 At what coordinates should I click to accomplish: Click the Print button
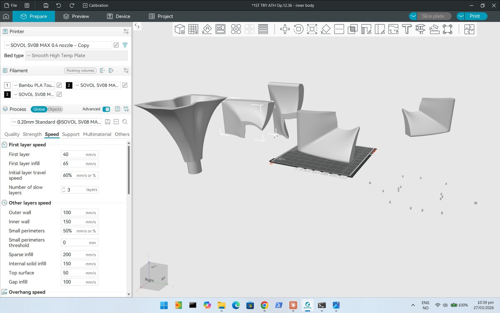click(x=475, y=16)
